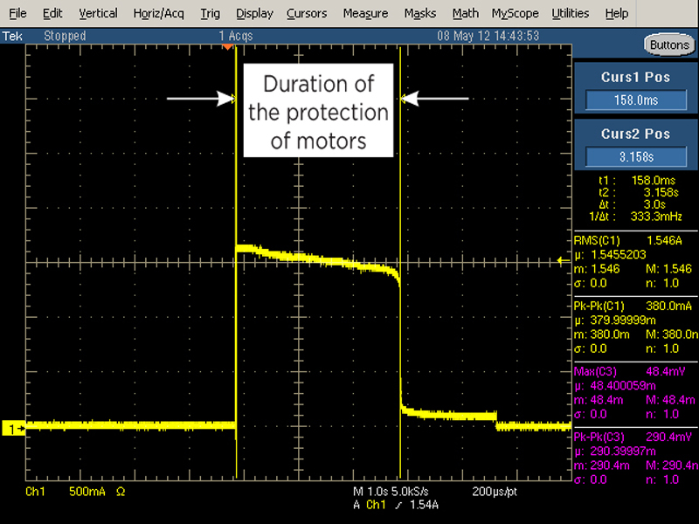Click the Stopped acquisition status text
Viewport: 699px width, 524px height.
65,36
